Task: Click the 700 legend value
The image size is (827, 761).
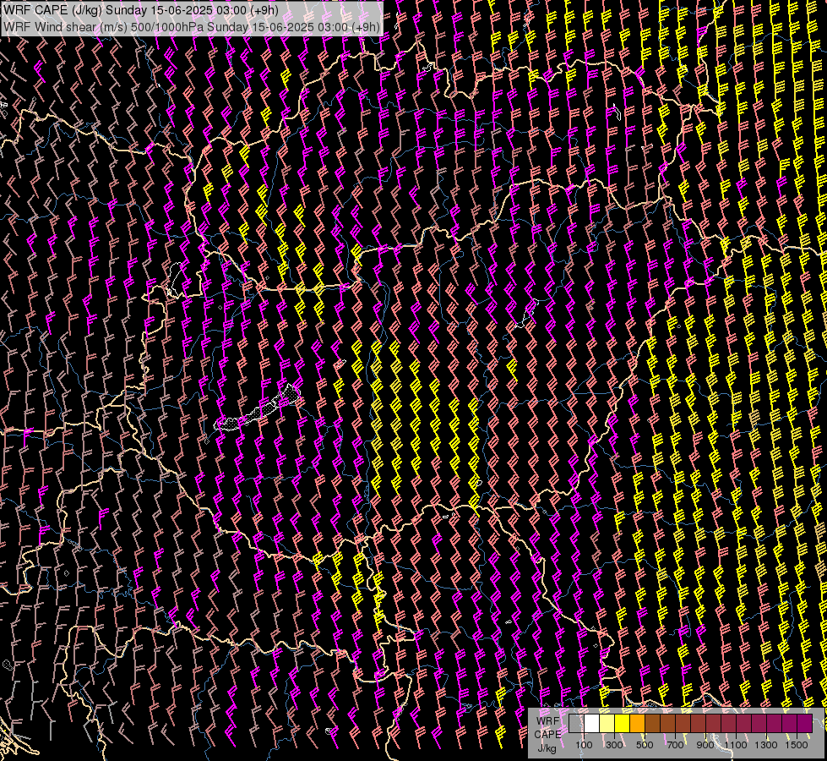Action: [675, 745]
